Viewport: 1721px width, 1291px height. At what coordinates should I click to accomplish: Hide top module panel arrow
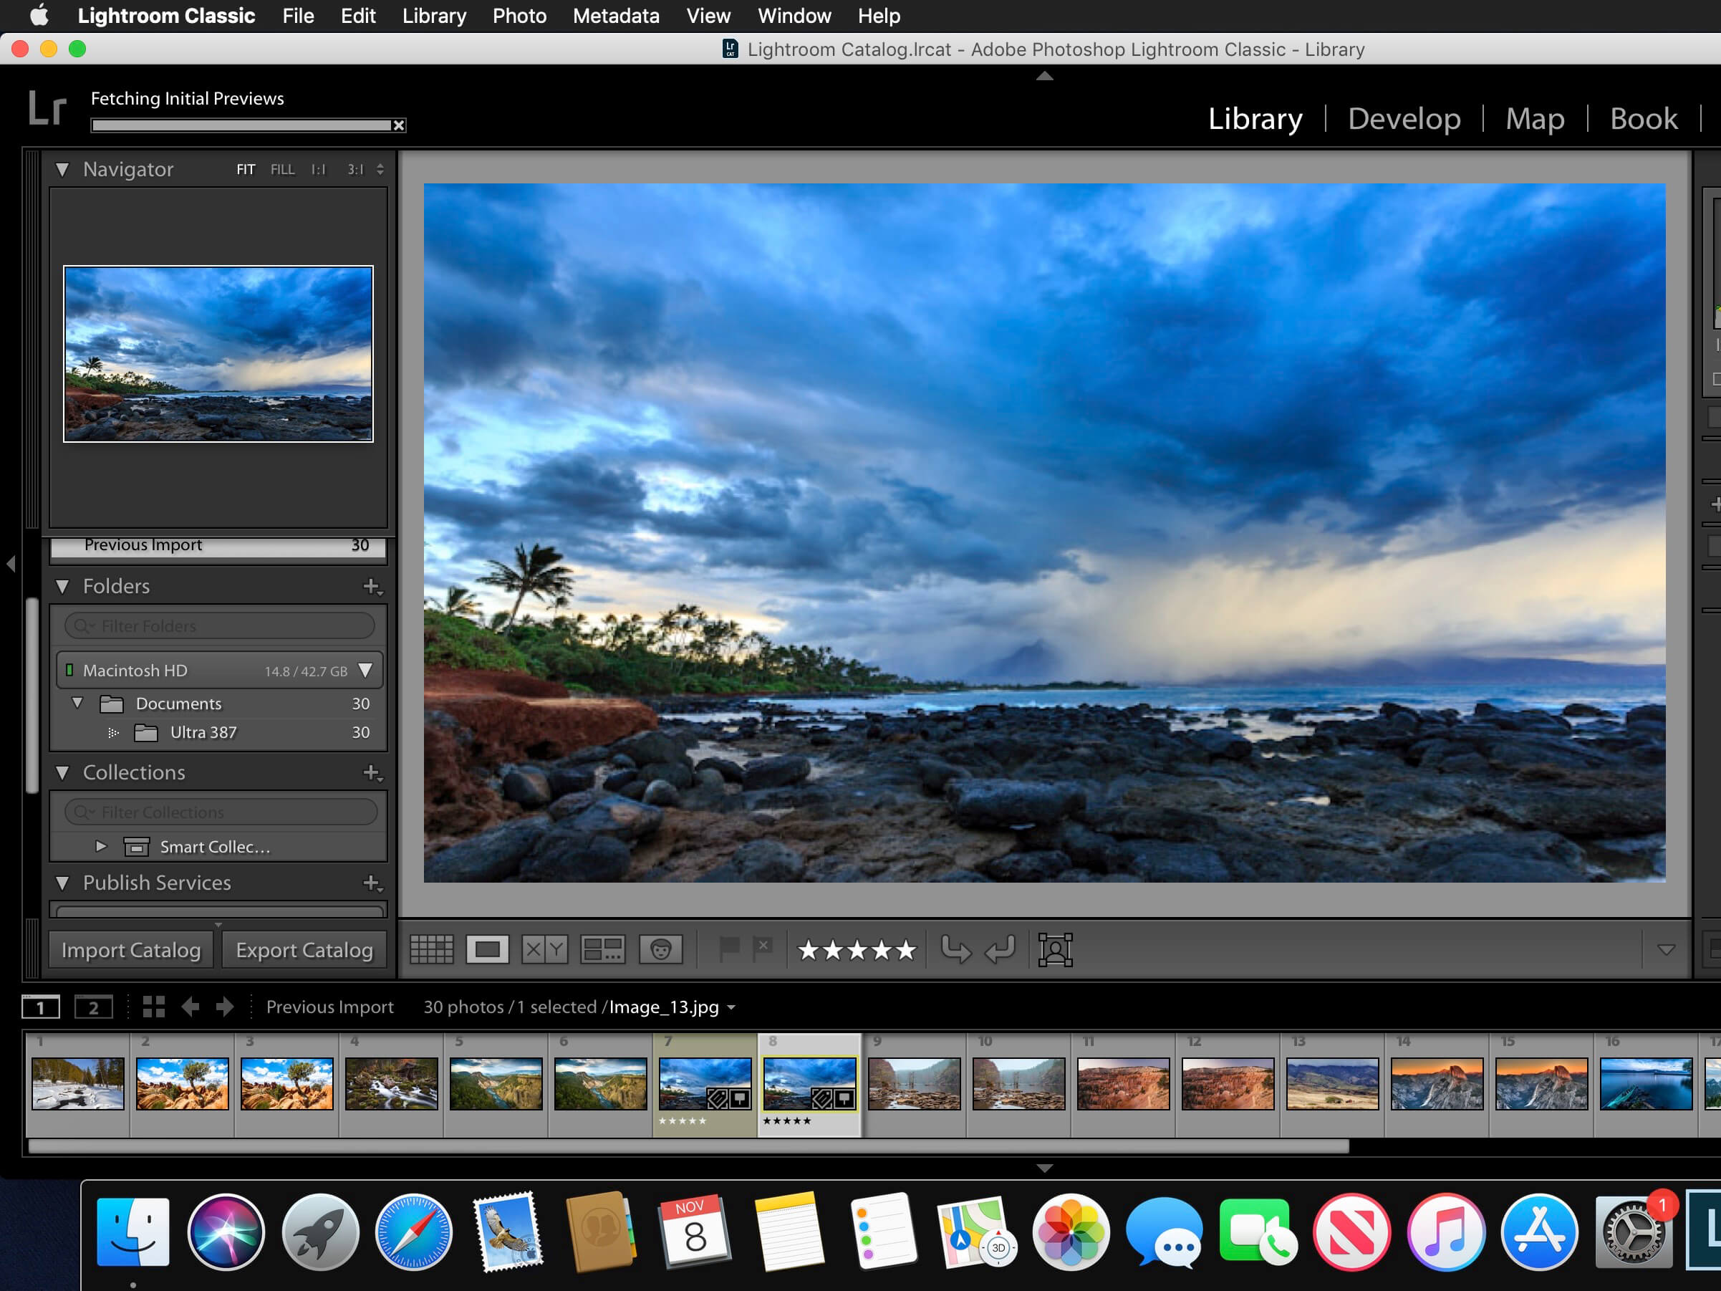point(1045,76)
